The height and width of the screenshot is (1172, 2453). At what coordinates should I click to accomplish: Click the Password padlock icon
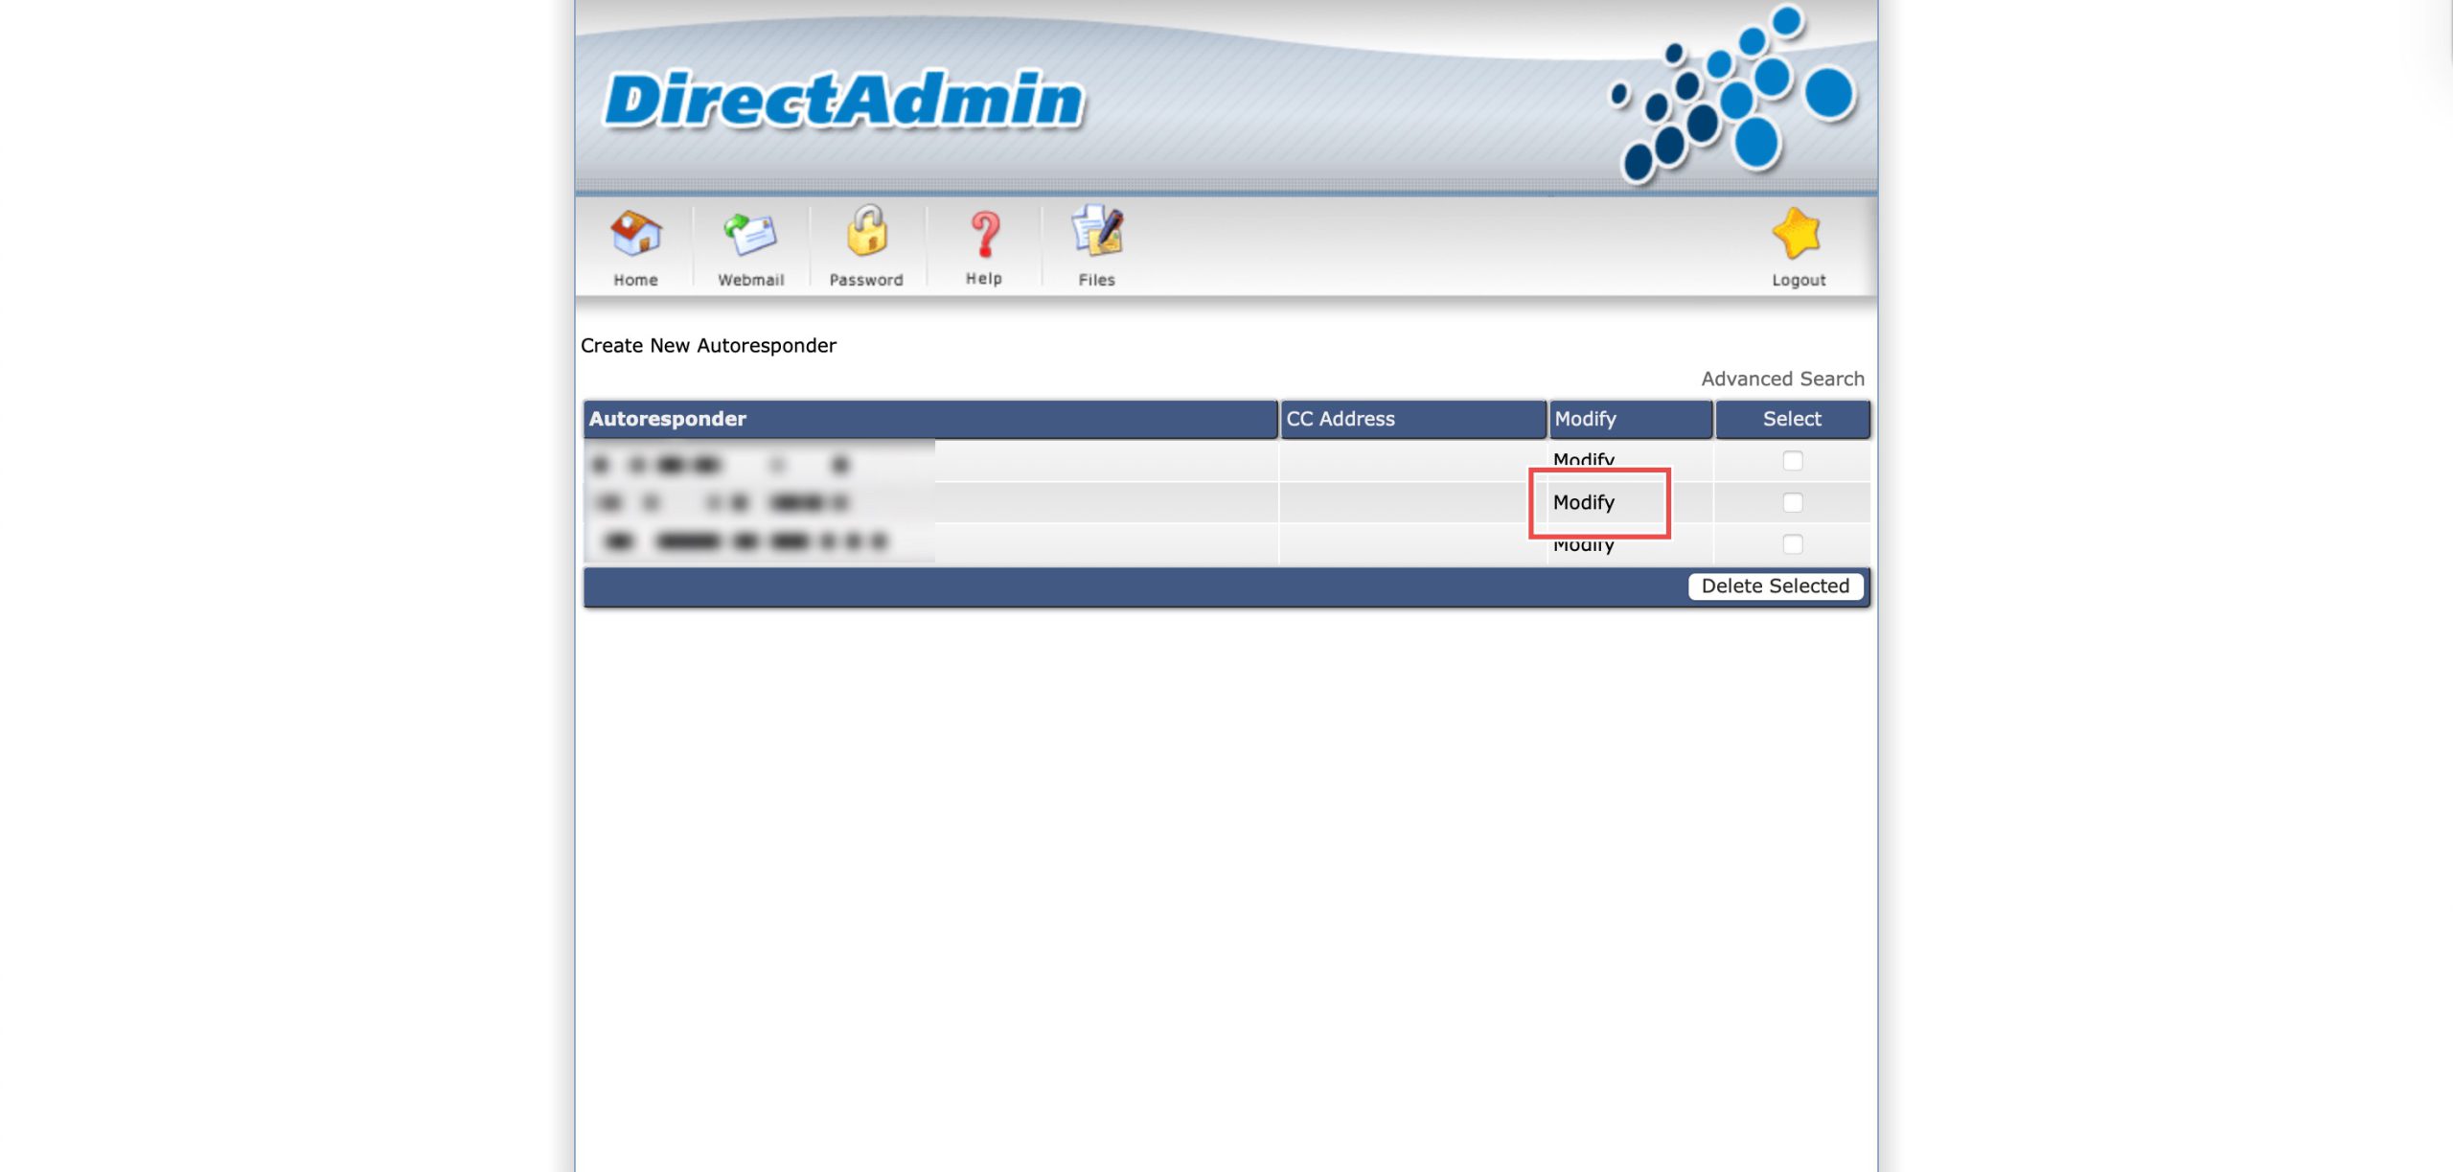tap(866, 233)
